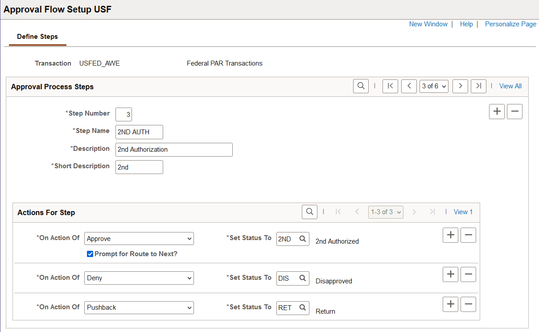539x332 pixels.
Task: Open the Pushback action dropdown
Action: 139,307
